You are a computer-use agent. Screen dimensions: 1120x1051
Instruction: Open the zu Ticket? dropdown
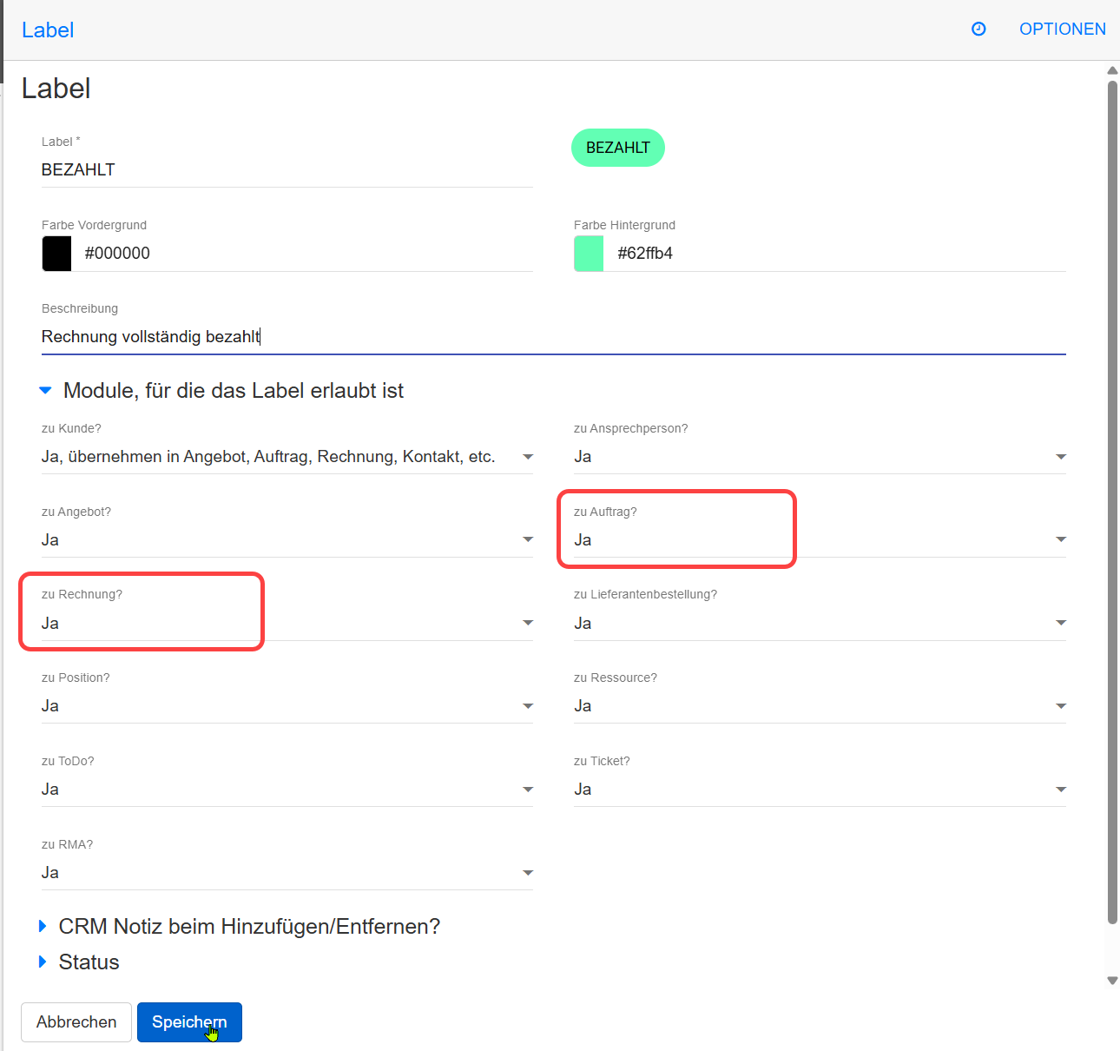pyautogui.click(x=820, y=790)
